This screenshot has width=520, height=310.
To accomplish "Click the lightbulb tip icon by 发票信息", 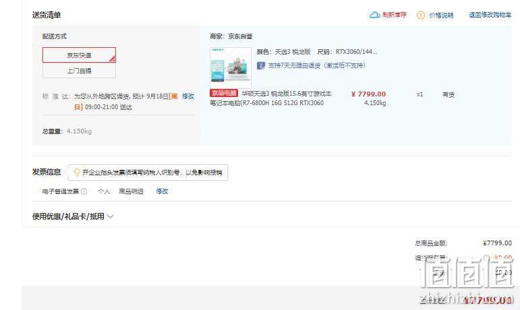I will [x=77, y=173].
